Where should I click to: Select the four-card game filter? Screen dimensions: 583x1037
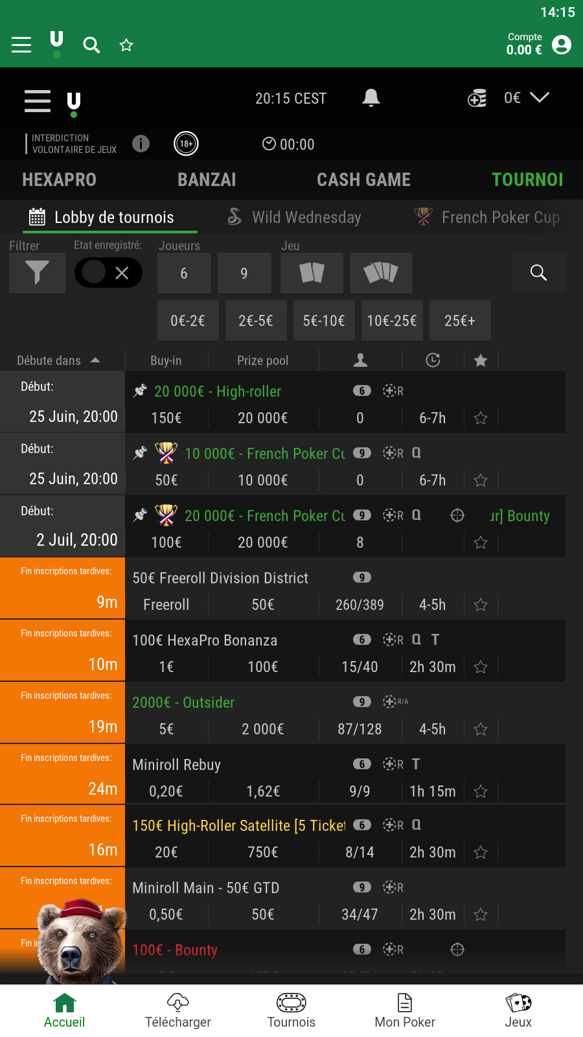pos(381,273)
